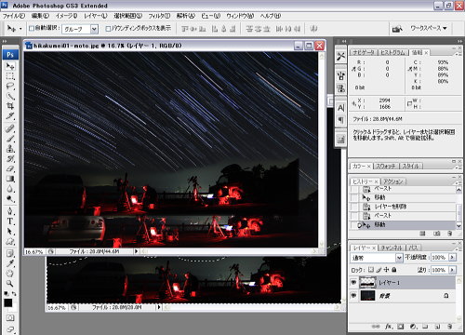Open the Workspace button menu
The width and height of the screenshot is (465, 335).
click(x=429, y=28)
